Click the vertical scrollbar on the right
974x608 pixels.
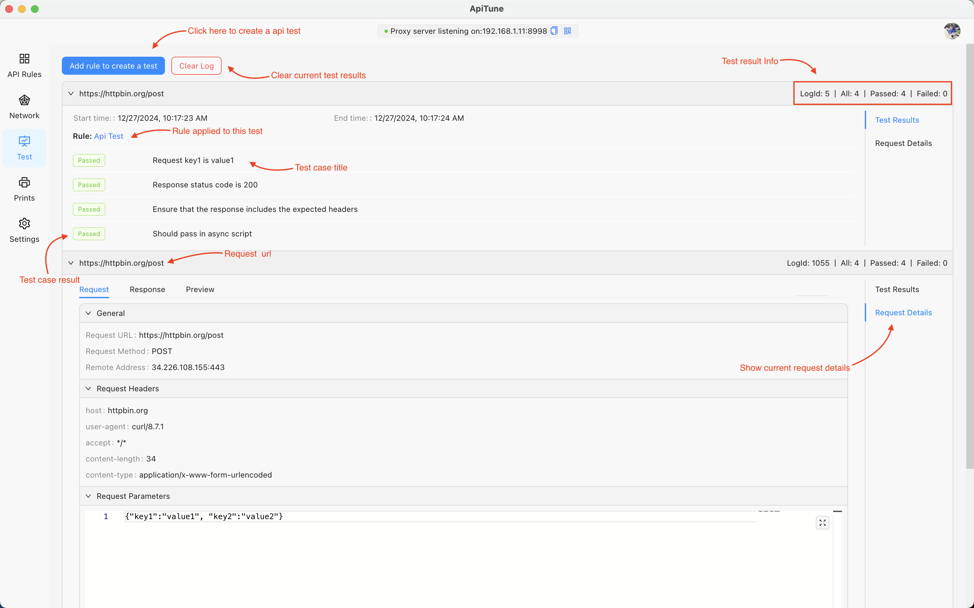pos(969,257)
